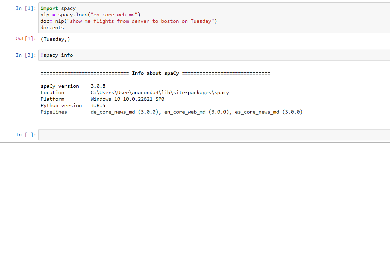Click the Python version value '3.8.5'
The width and height of the screenshot is (390, 277).
tap(98, 105)
